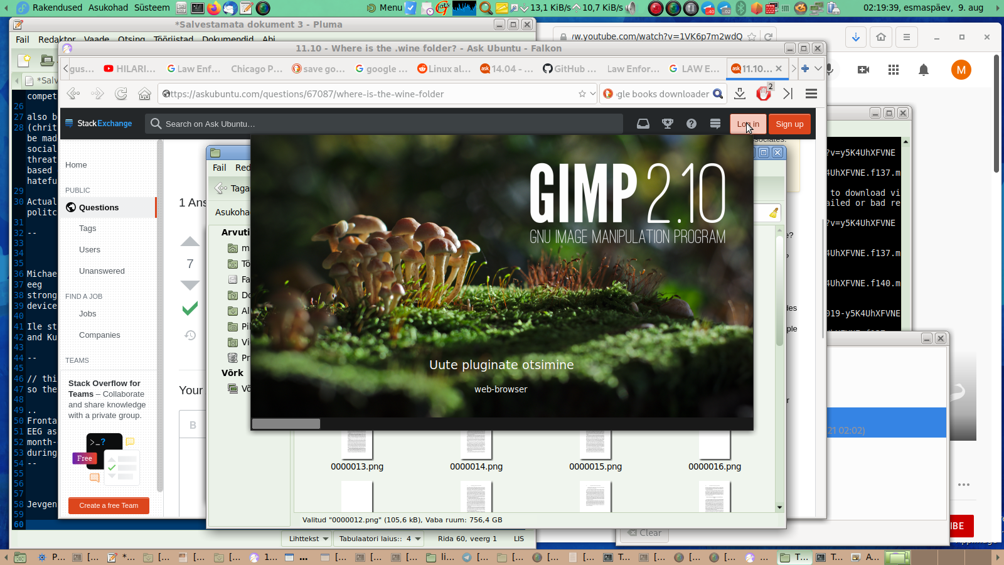Click the Search on Ask Ubuntu field

point(384,124)
